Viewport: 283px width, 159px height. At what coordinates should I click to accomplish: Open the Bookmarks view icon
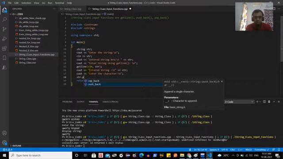point(4,58)
